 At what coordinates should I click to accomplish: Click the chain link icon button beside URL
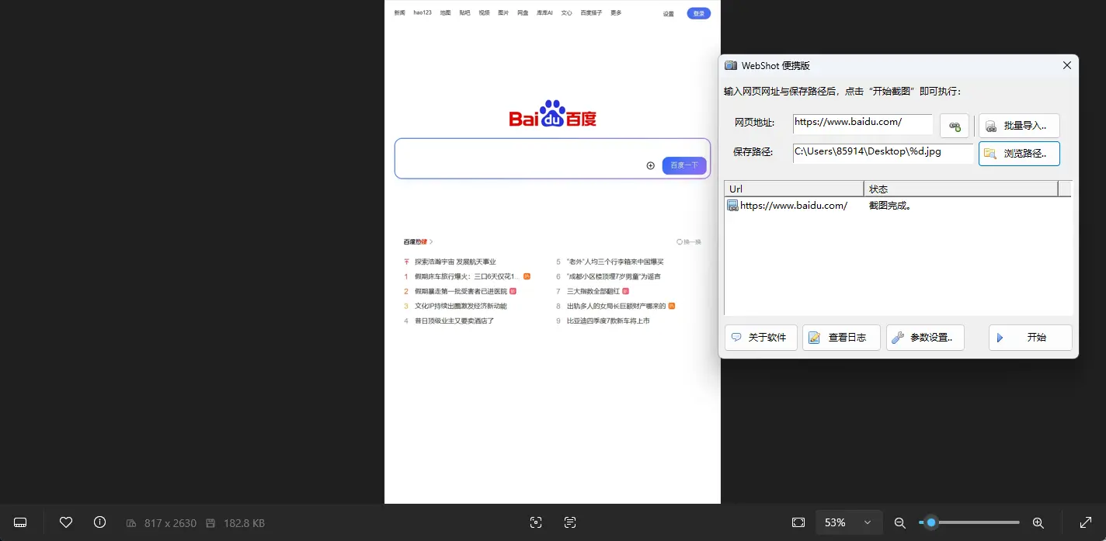955,126
